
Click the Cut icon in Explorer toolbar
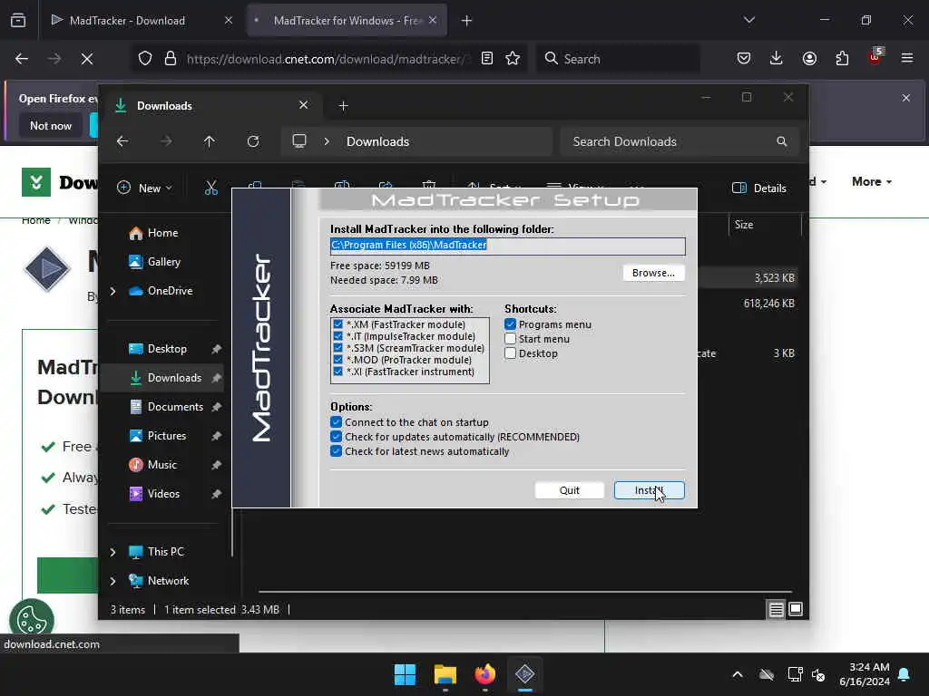pos(210,188)
